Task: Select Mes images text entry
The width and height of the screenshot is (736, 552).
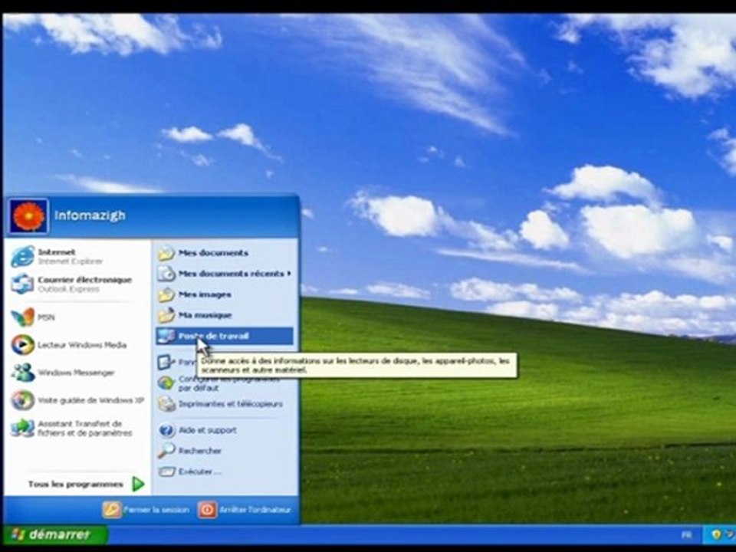Action: pos(205,294)
